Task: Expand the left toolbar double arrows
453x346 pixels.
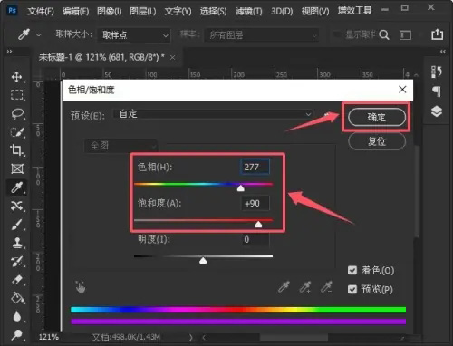Action: (10, 52)
